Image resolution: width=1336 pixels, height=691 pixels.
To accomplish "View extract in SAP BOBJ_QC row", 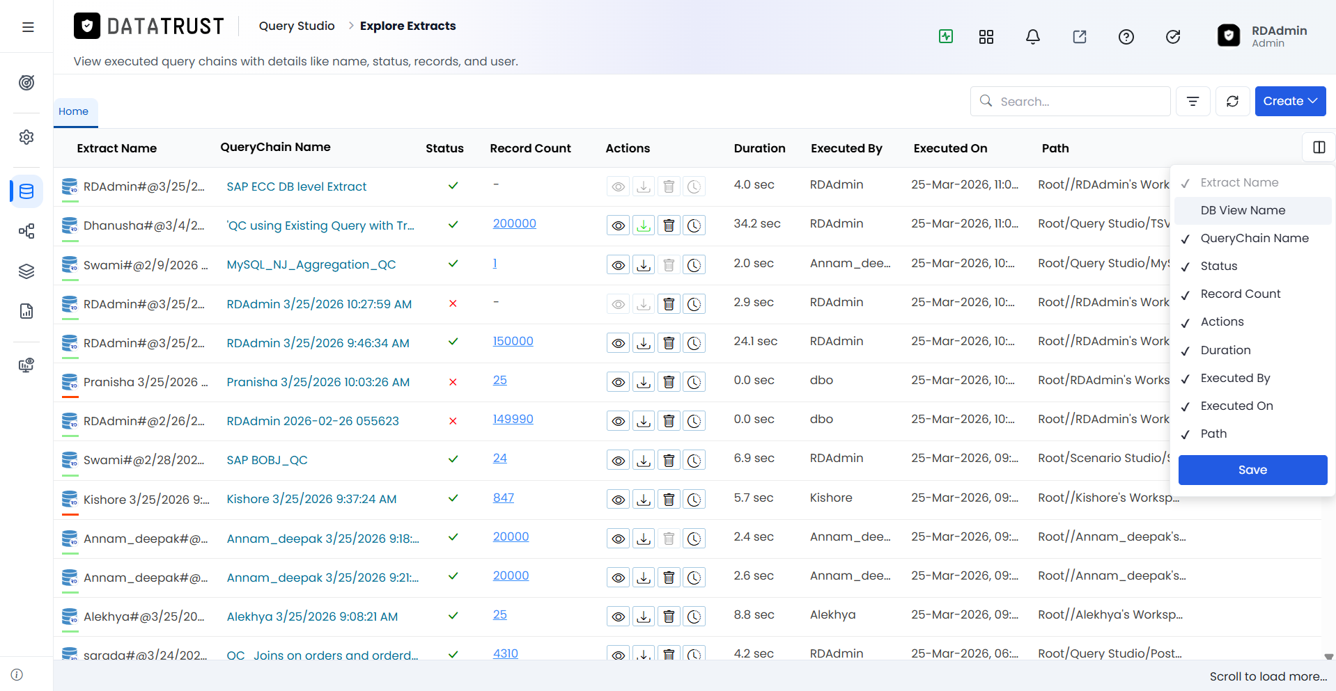I will (x=618, y=461).
